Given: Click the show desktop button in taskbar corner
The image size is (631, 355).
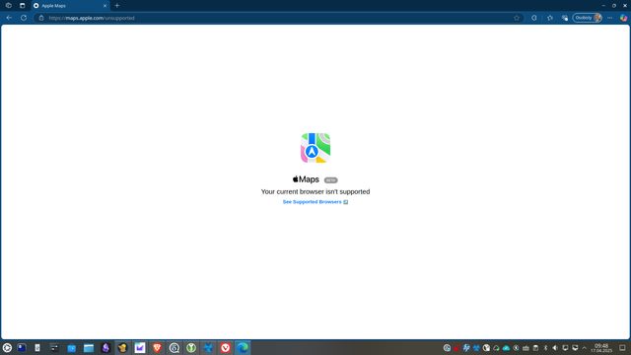Looking at the screenshot, I should point(622,348).
